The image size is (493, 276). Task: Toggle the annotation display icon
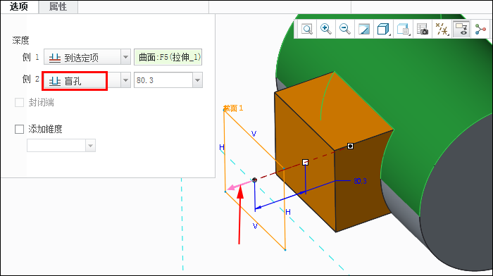click(461, 30)
